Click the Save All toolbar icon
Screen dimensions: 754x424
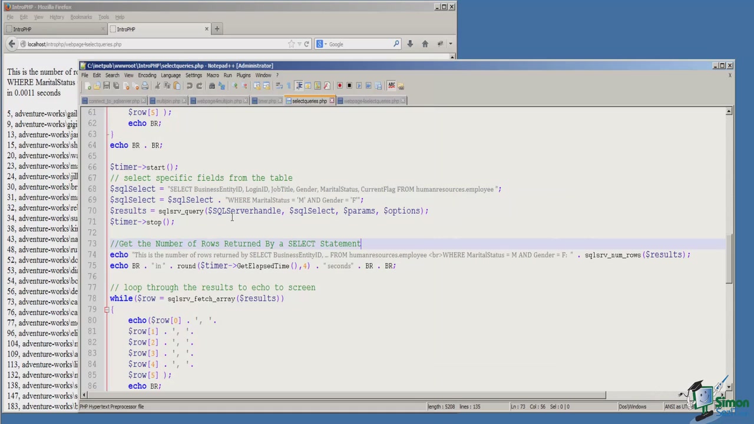pos(116,86)
